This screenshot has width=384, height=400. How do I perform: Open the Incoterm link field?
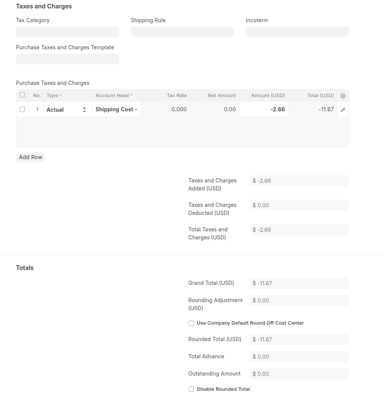point(297,32)
